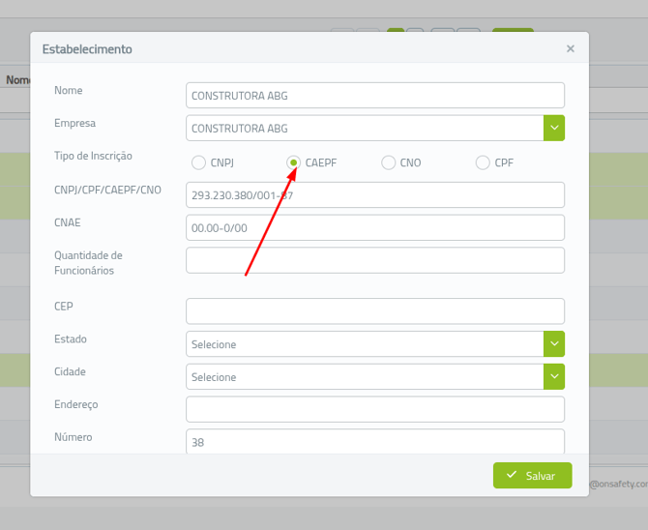Pick the CPF radio button

483,162
